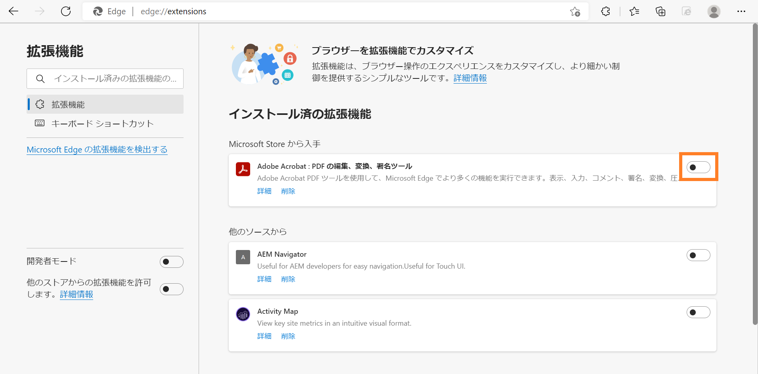758x374 pixels.
Task: Open the Microsoft Edge 拡張機能を検出する link
Action: click(x=97, y=149)
